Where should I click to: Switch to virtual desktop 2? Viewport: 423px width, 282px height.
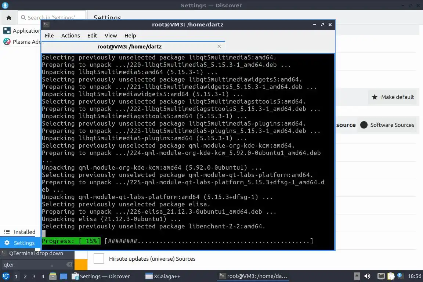25,276
